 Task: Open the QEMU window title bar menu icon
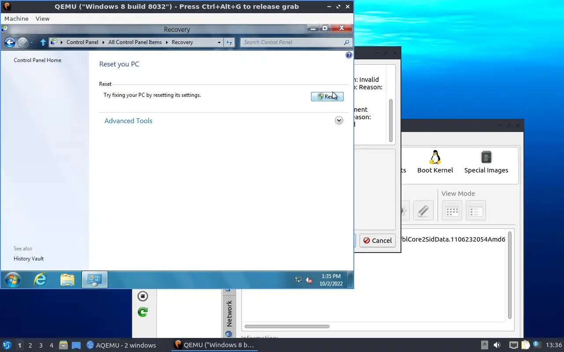7,7
